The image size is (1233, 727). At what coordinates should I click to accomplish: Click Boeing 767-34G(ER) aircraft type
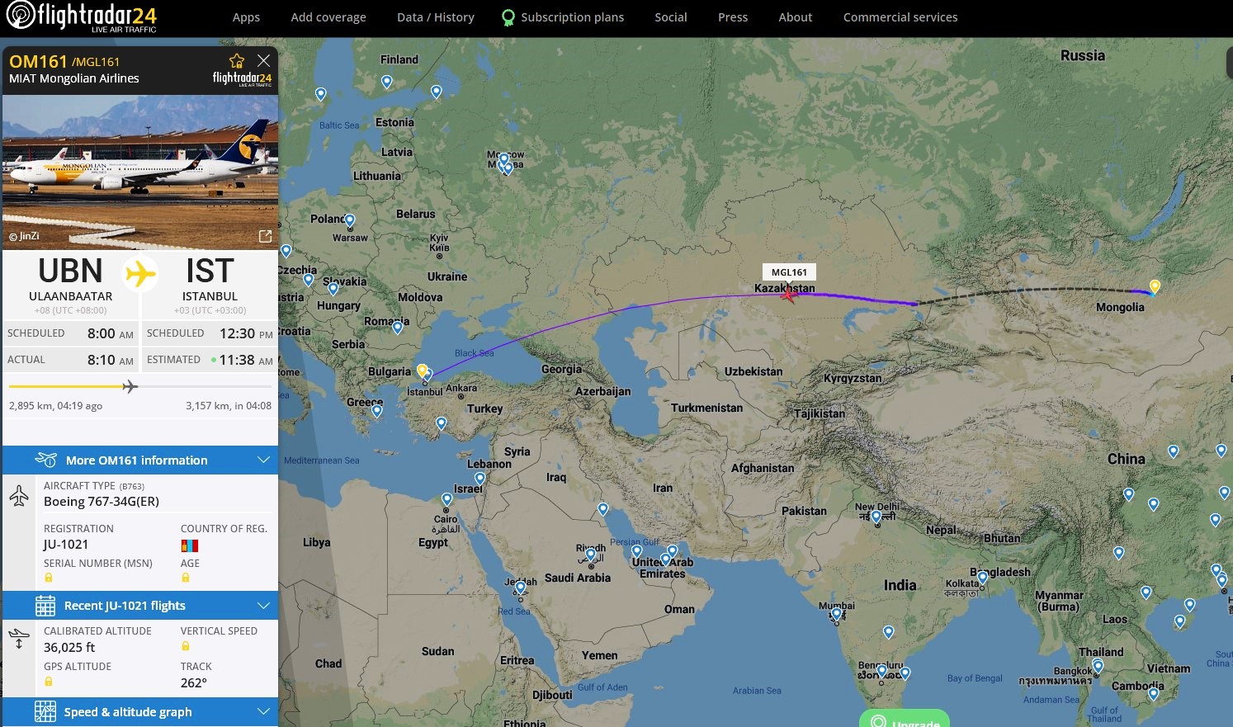coord(102,502)
